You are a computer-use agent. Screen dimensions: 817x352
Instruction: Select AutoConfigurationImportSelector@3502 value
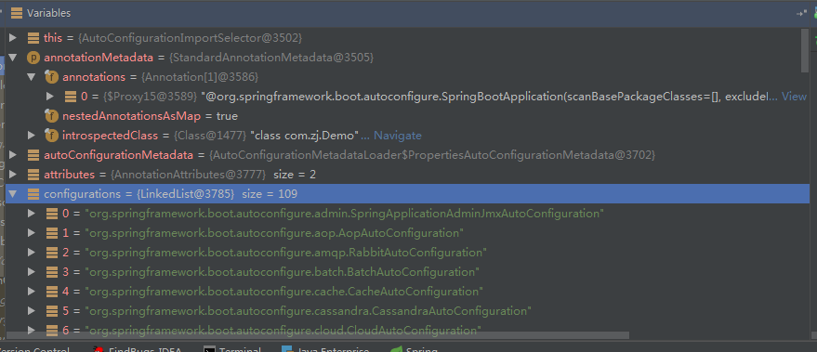click(191, 38)
